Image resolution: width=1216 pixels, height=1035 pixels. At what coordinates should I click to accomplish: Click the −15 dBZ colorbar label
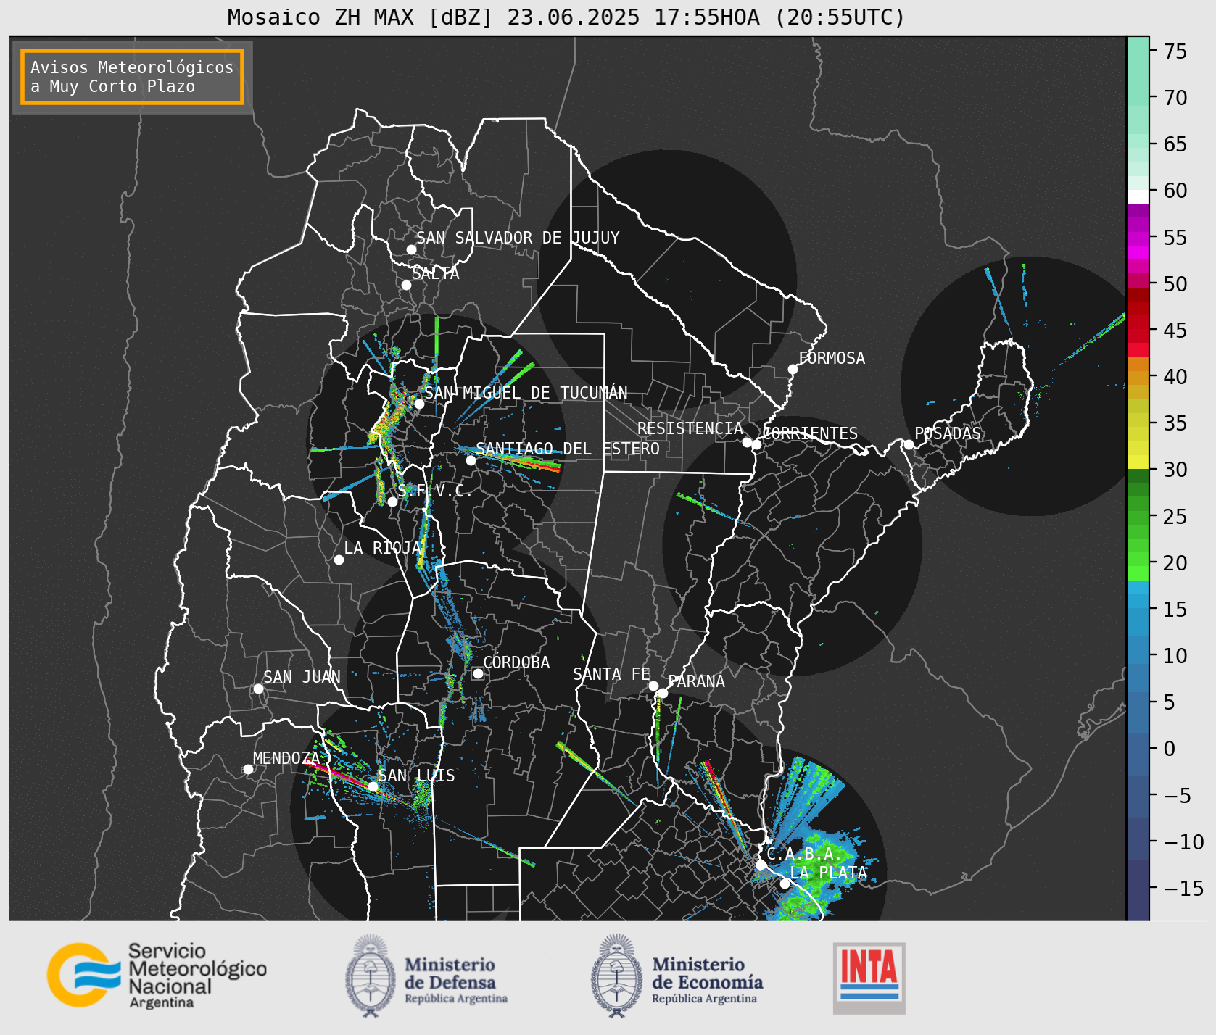coord(1183,888)
